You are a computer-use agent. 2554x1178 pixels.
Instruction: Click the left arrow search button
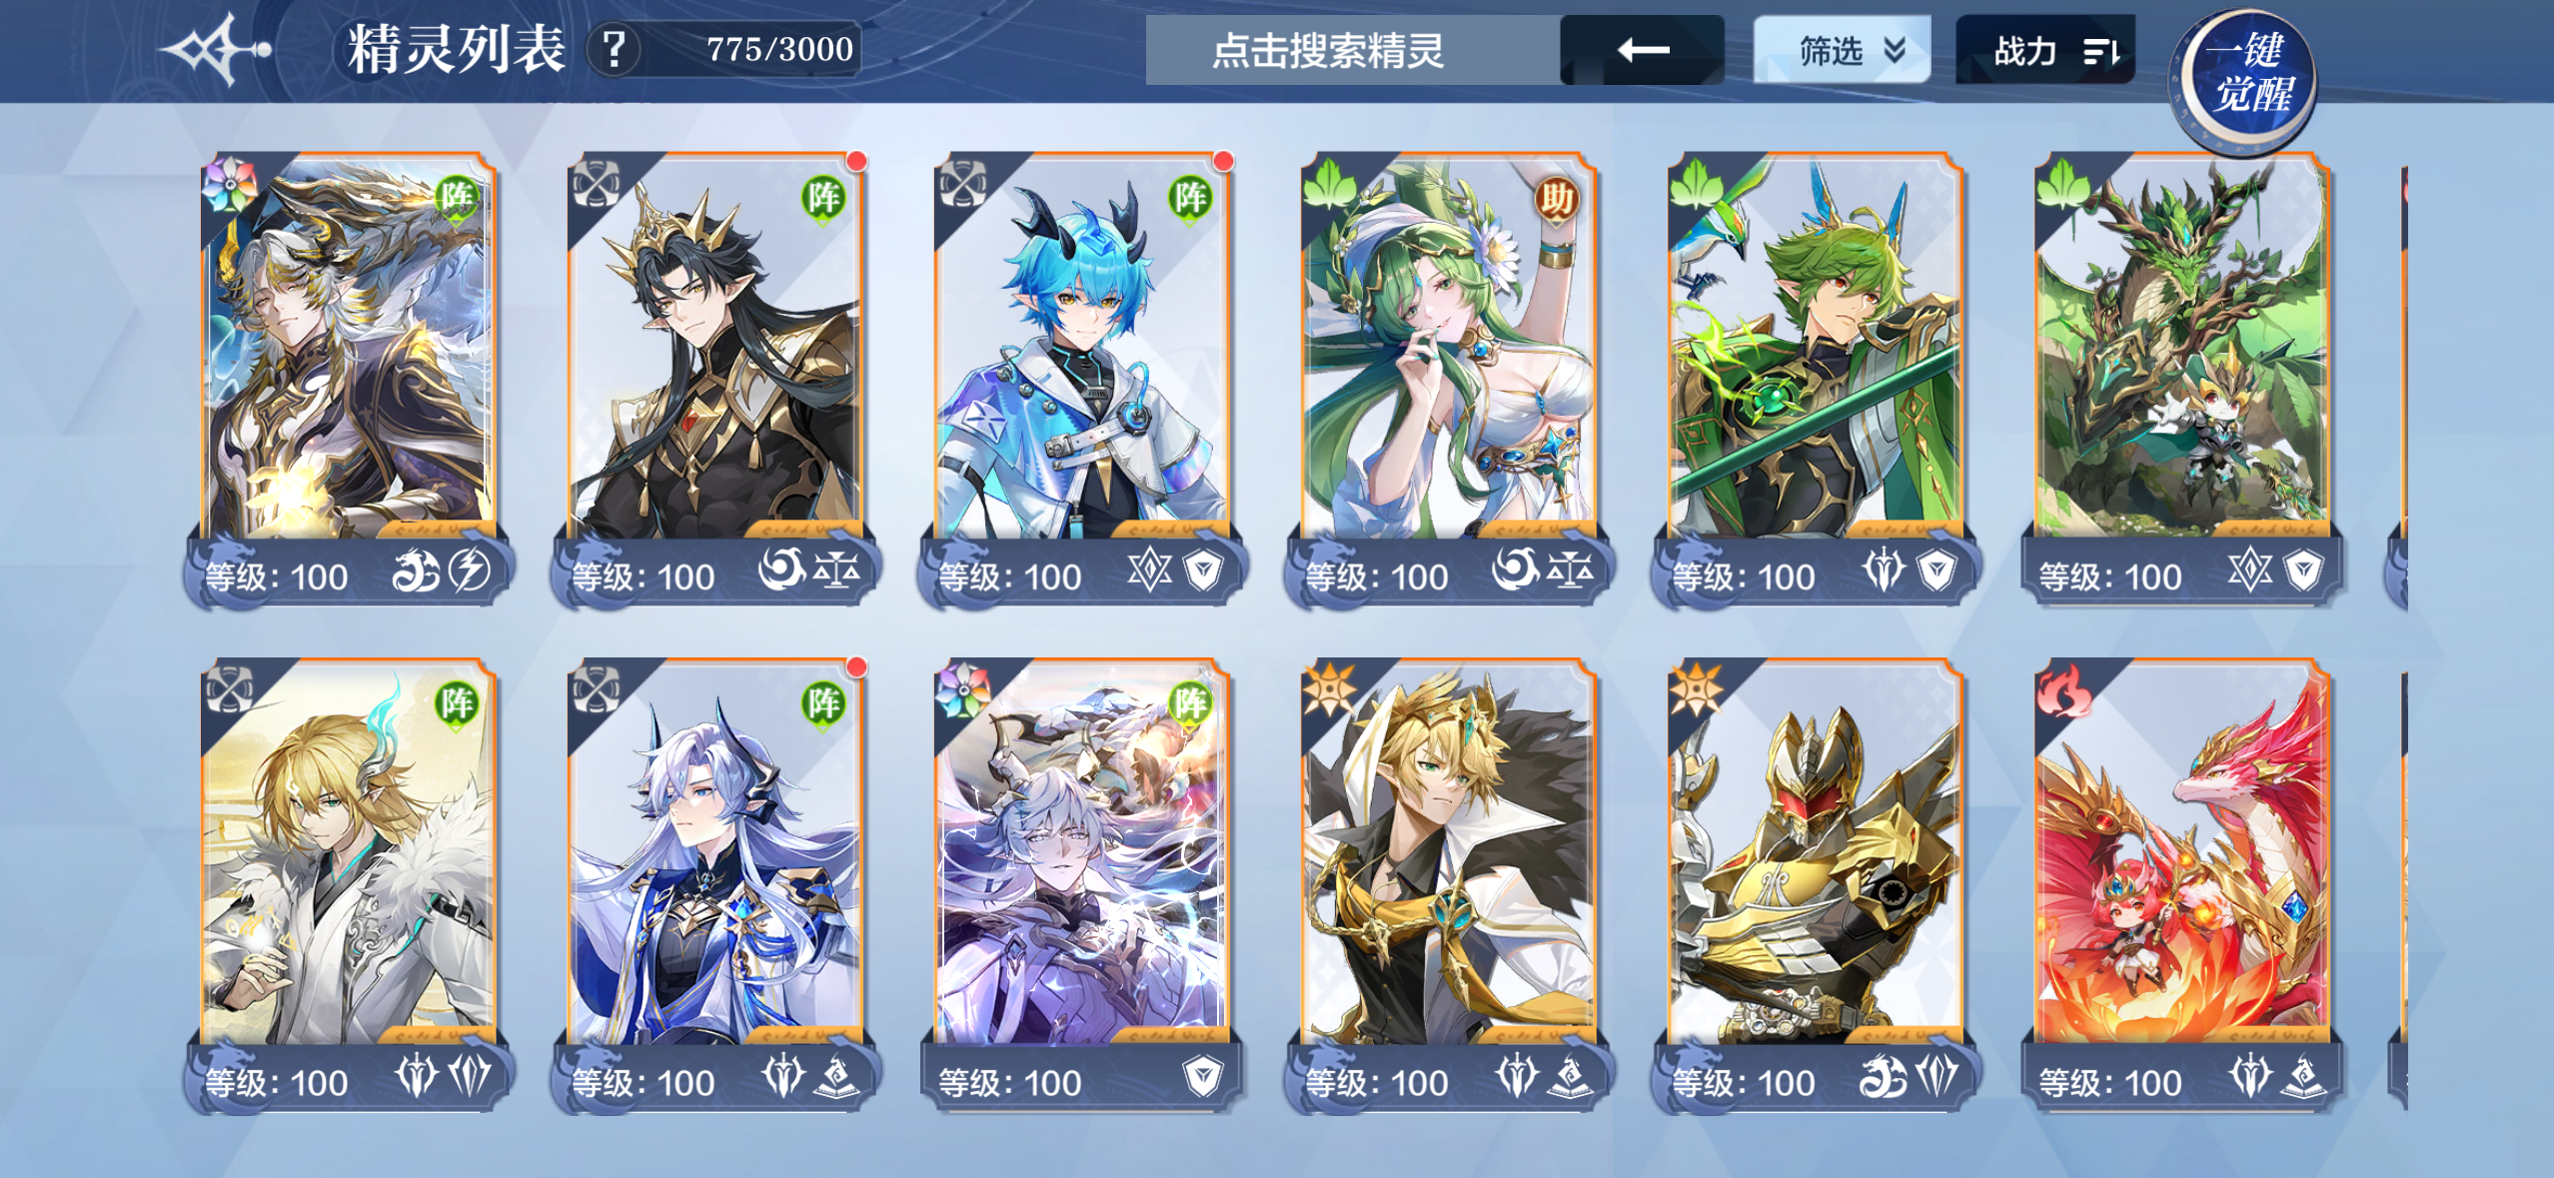click(x=1642, y=50)
